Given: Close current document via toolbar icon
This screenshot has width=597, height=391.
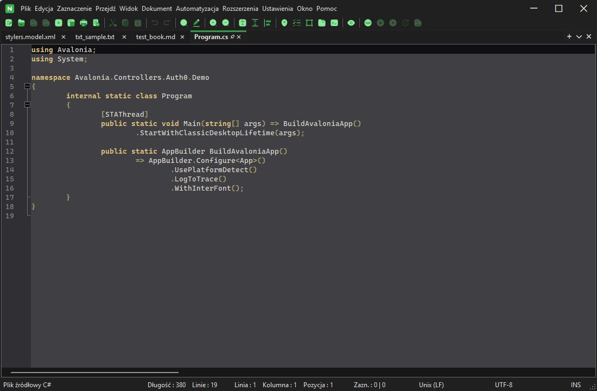Looking at the screenshot, I should (x=59, y=23).
